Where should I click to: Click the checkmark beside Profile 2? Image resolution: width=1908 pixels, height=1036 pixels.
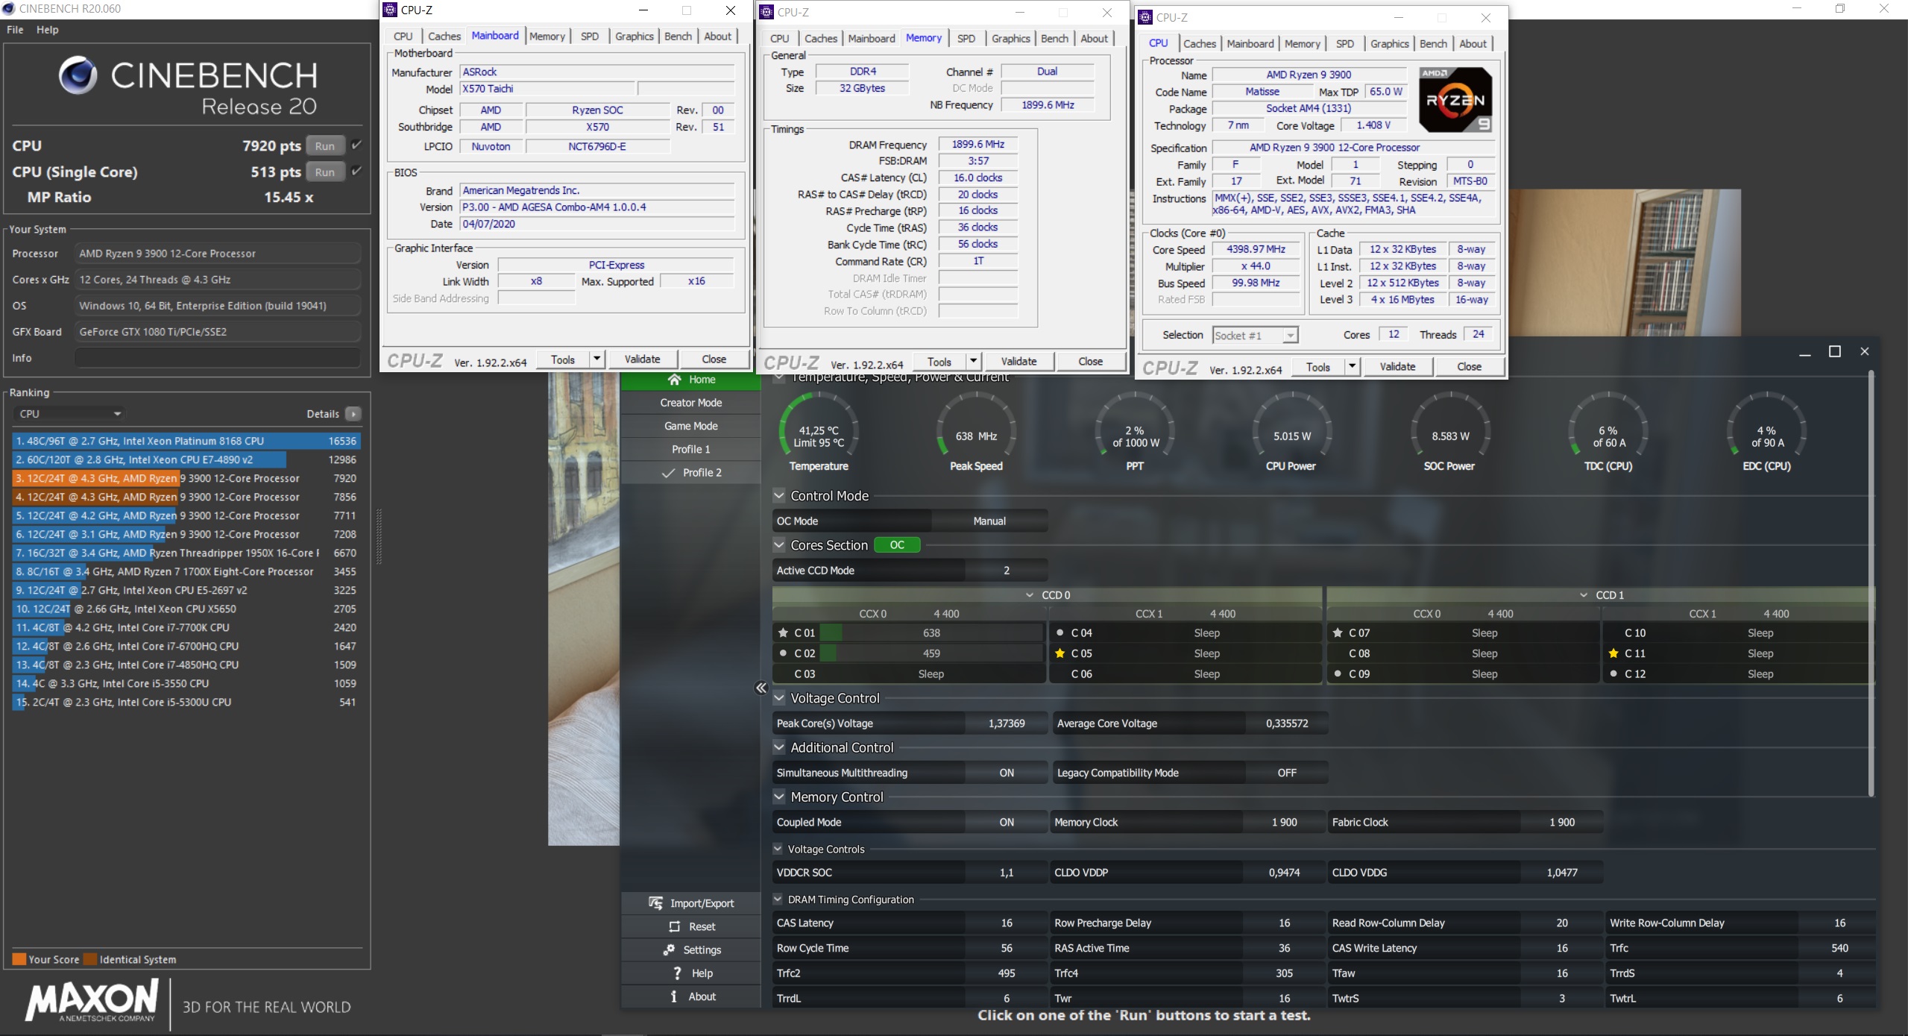click(x=669, y=473)
